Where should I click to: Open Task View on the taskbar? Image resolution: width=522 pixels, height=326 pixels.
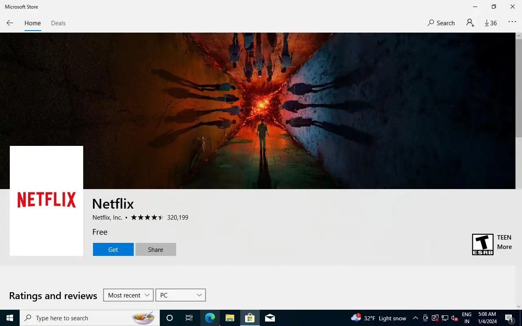click(189, 318)
